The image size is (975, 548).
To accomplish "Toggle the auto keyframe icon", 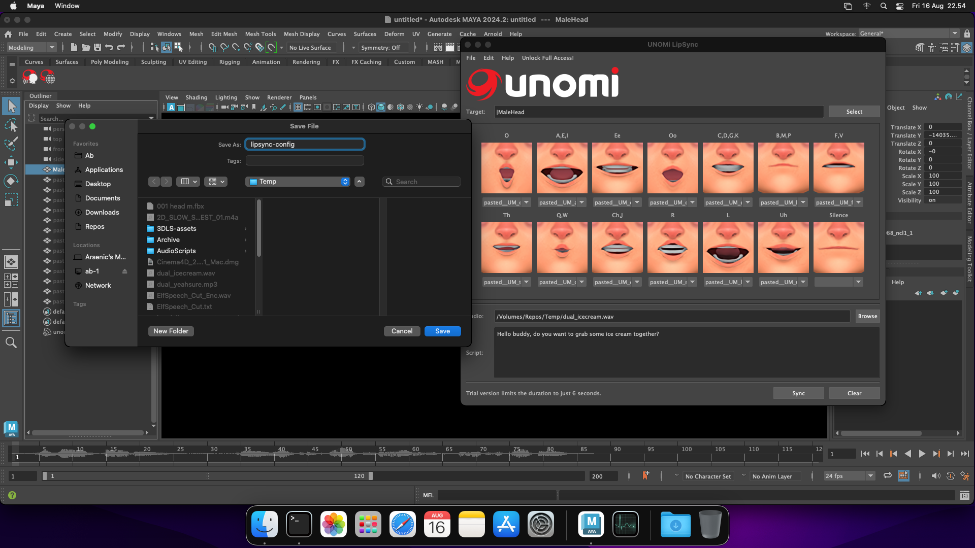I will pyautogui.click(x=950, y=476).
